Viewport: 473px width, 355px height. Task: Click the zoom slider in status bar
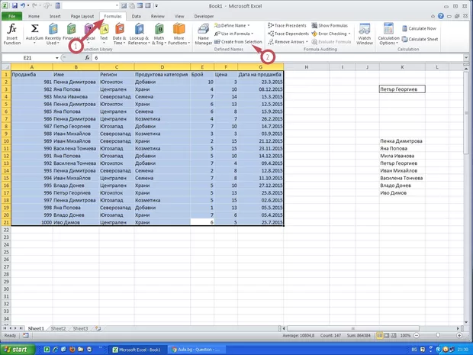pyautogui.click(x=439, y=335)
